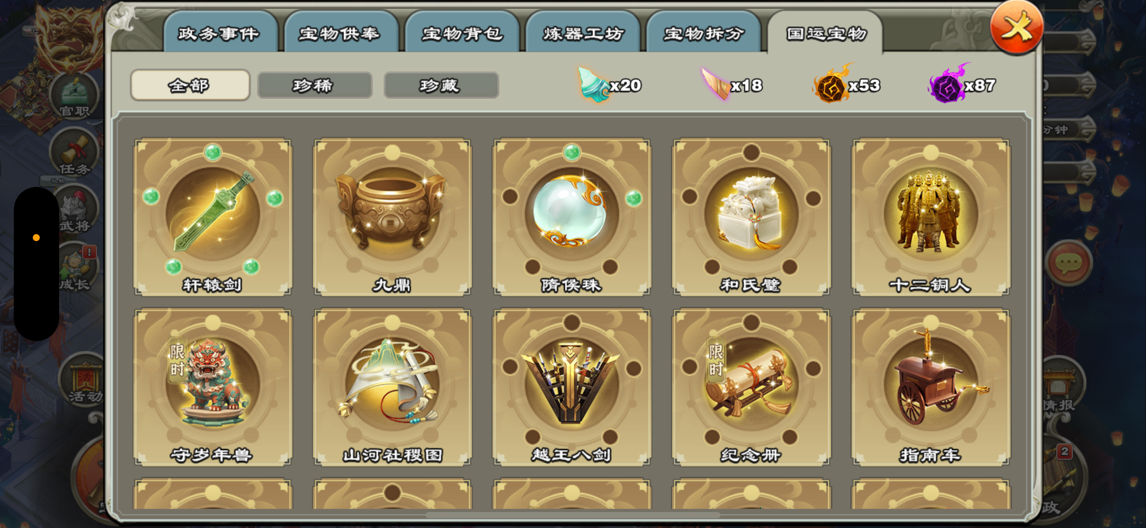
Task: Open the 轩辕剑 treasure card
Action: click(x=213, y=217)
